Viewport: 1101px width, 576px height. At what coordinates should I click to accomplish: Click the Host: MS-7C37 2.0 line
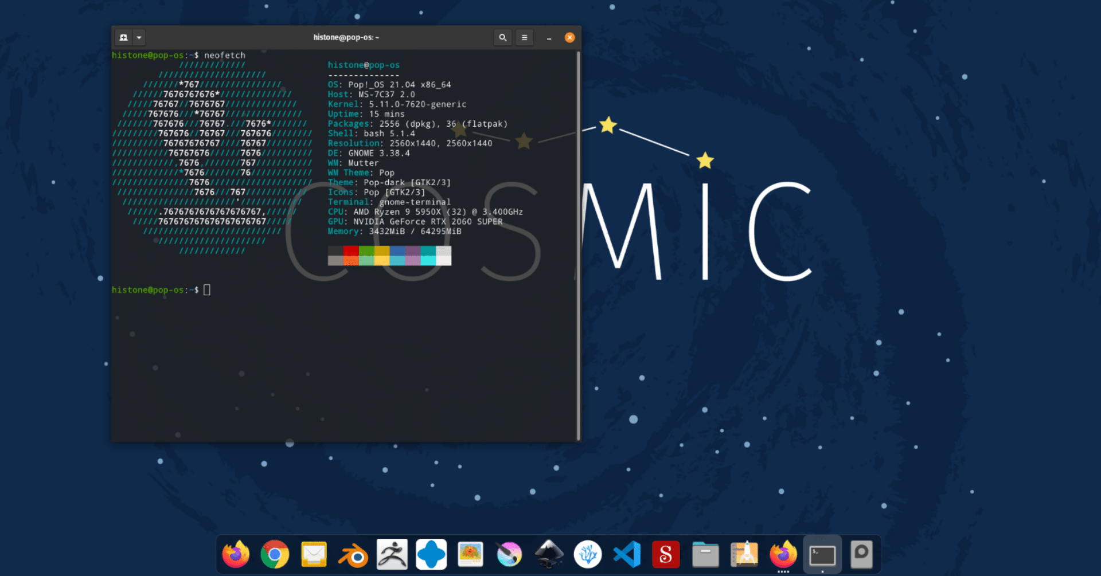(x=371, y=95)
